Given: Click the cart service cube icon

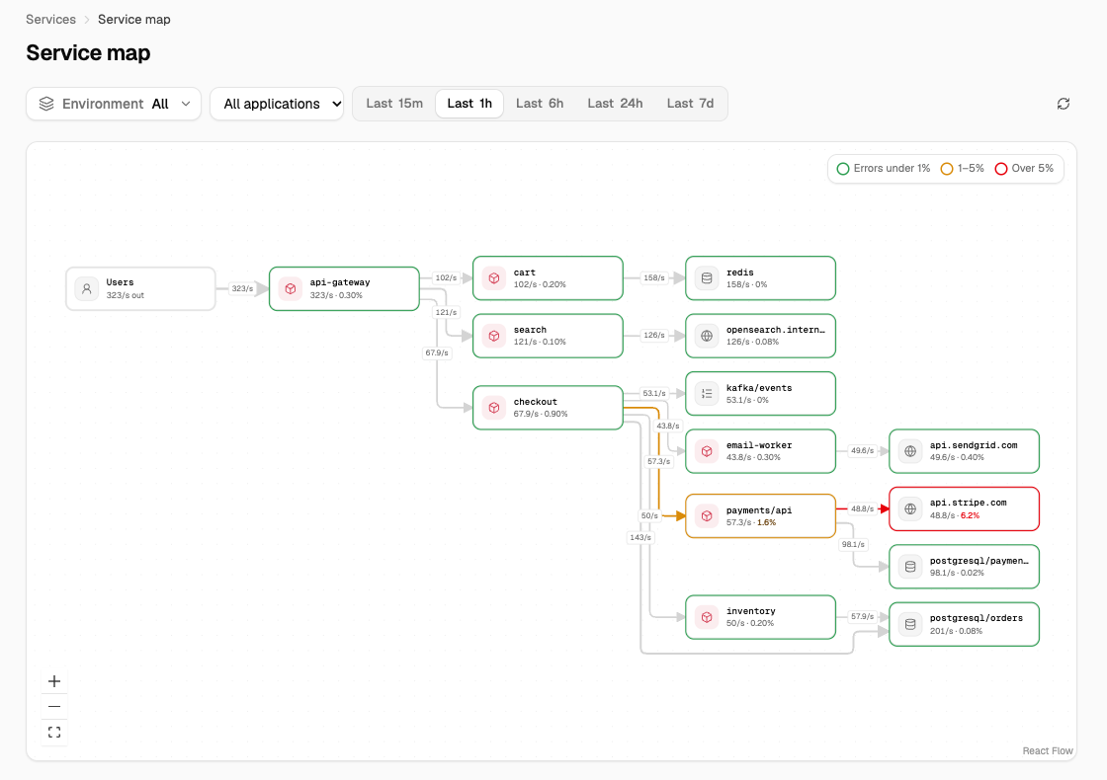Looking at the screenshot, I should (494, 277).
